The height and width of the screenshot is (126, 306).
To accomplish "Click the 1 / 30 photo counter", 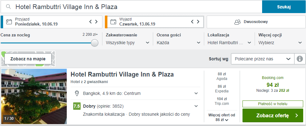I will point(9,118).
